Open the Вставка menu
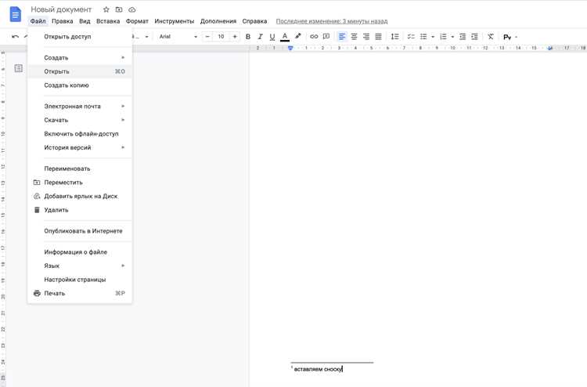Image resolution: width=587 pixels, height=387 pixels. (108, 21)
